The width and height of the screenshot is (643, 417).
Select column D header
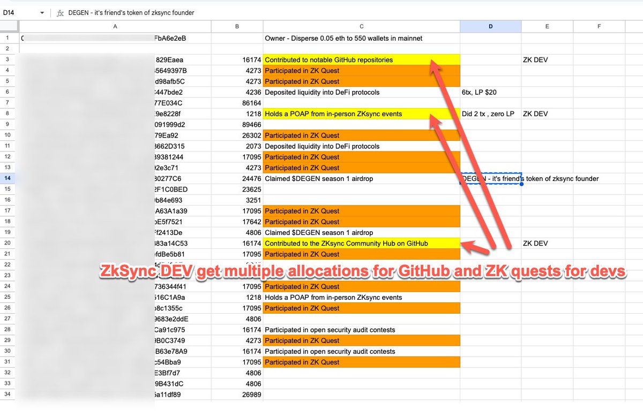(x=489, y=26)
